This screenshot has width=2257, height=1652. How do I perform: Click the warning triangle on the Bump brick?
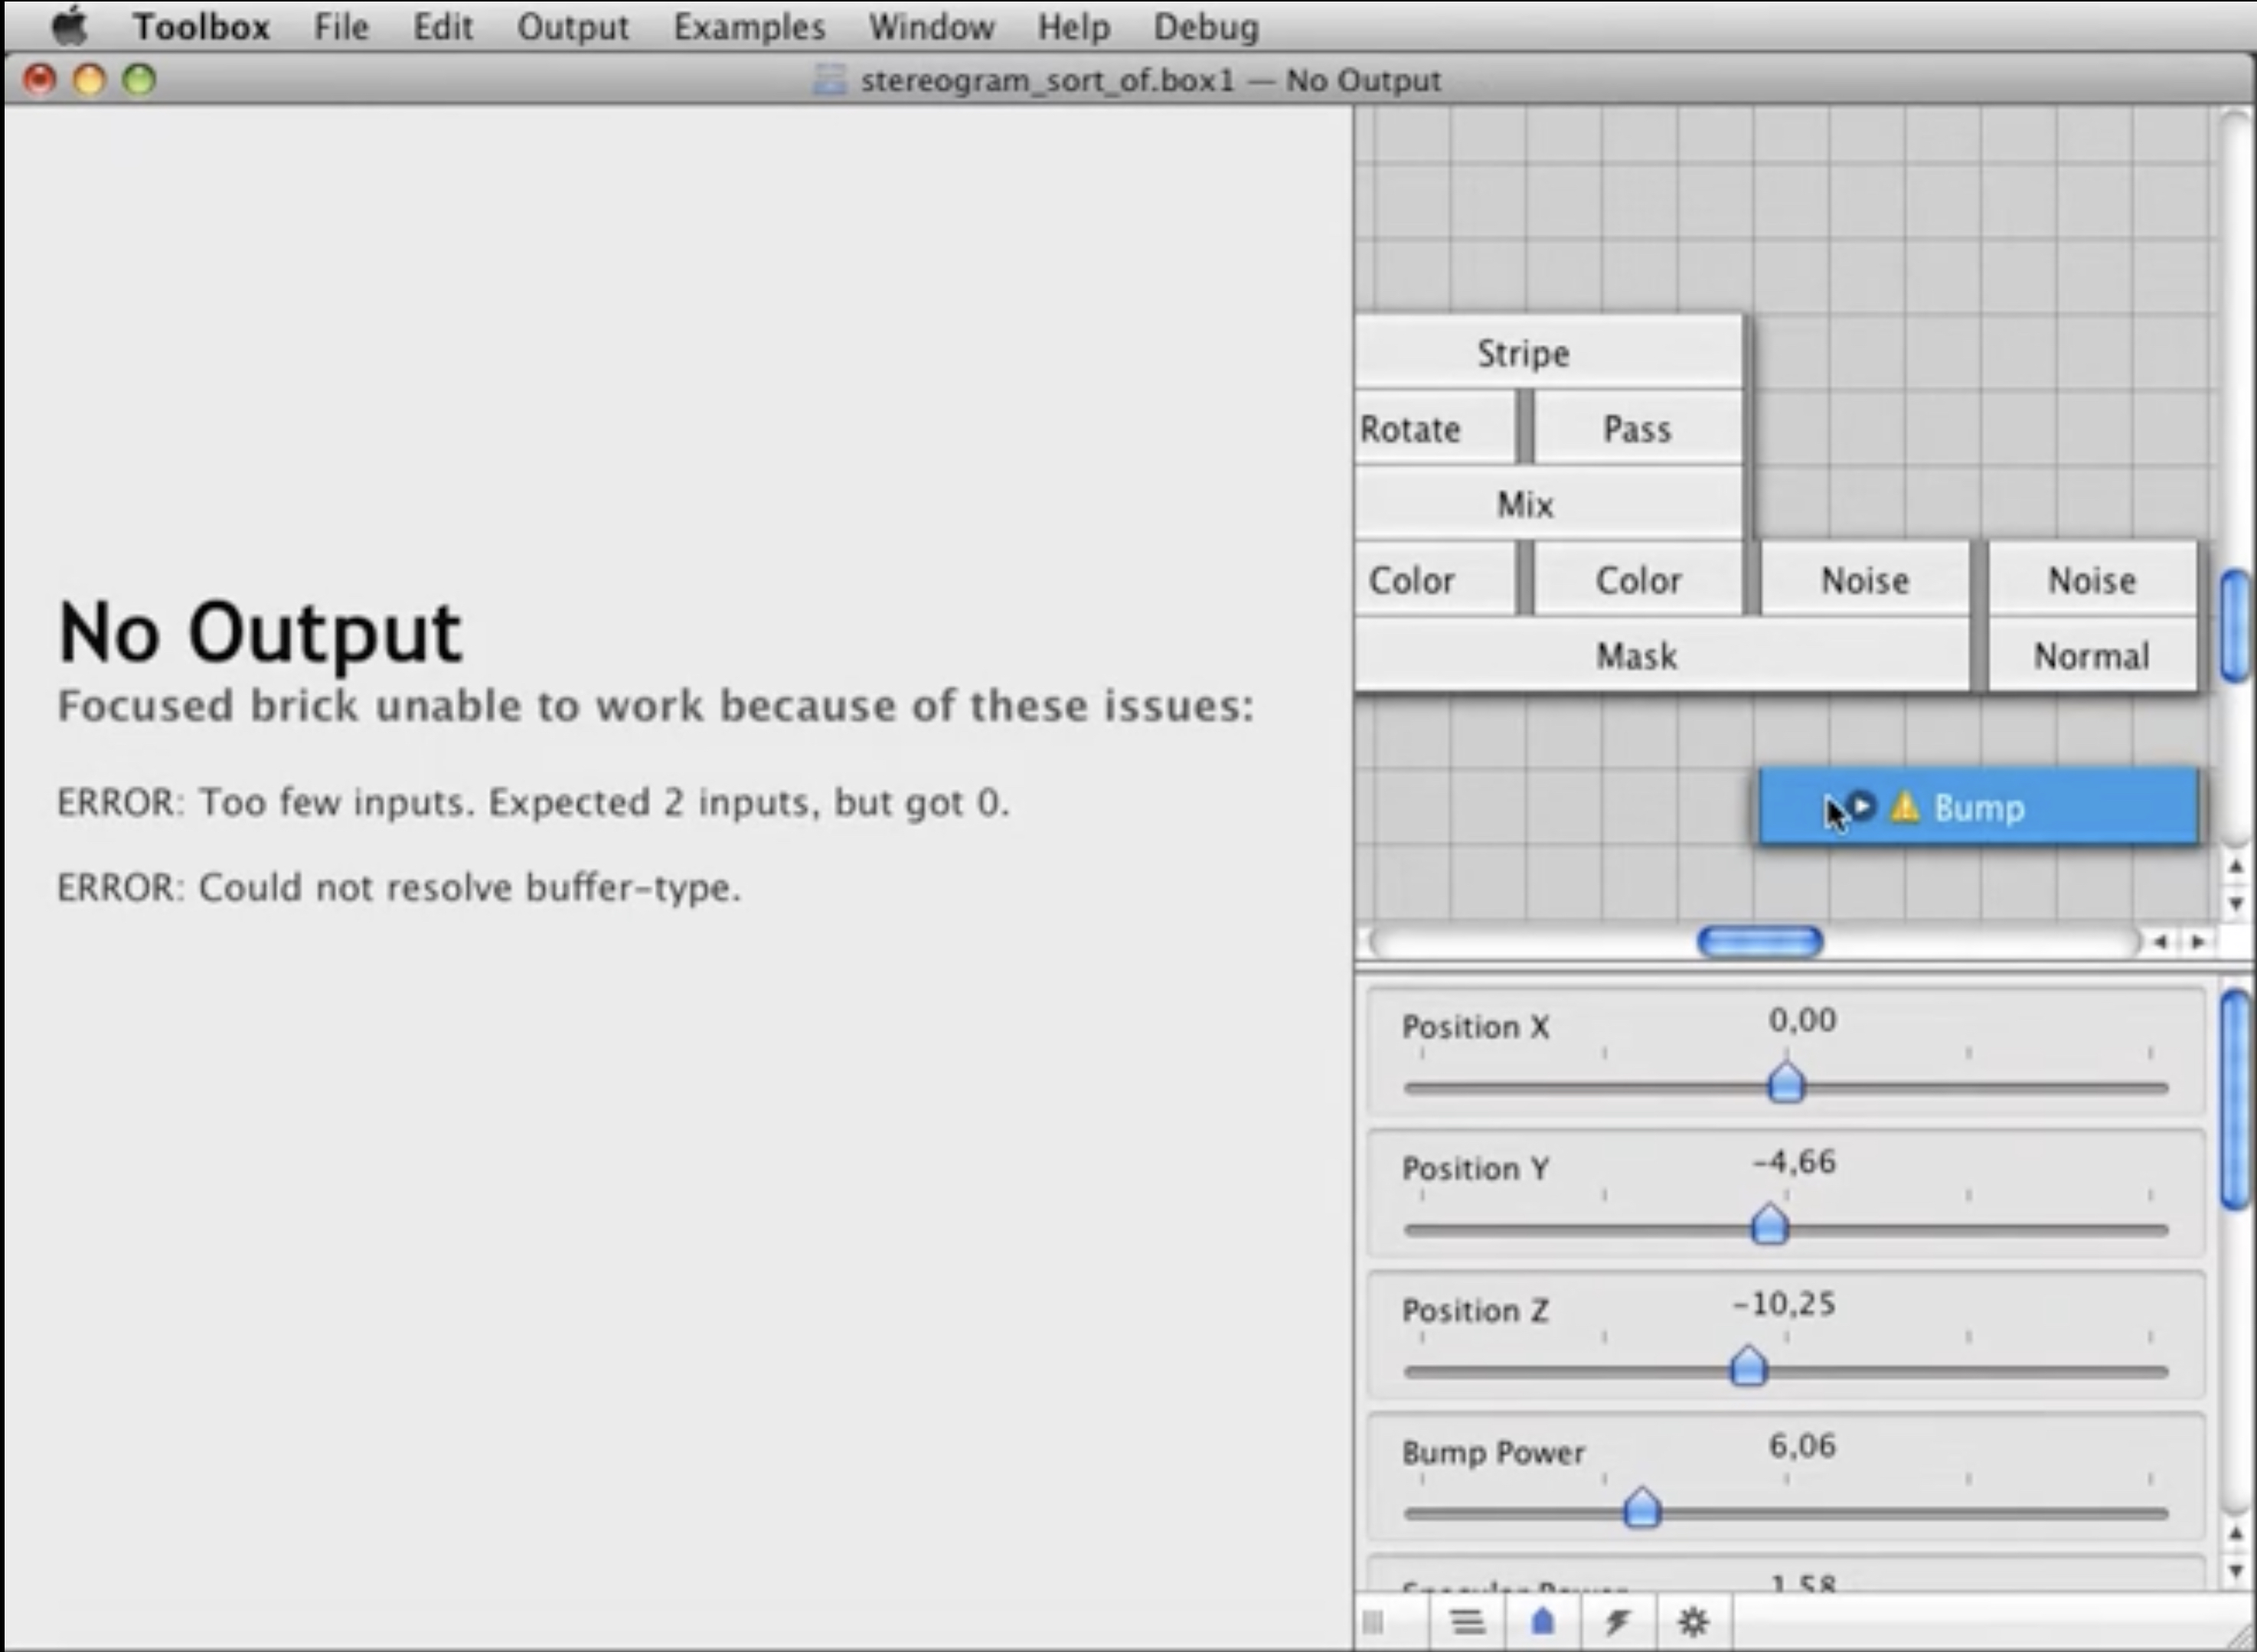click(x=1905, y=808)
